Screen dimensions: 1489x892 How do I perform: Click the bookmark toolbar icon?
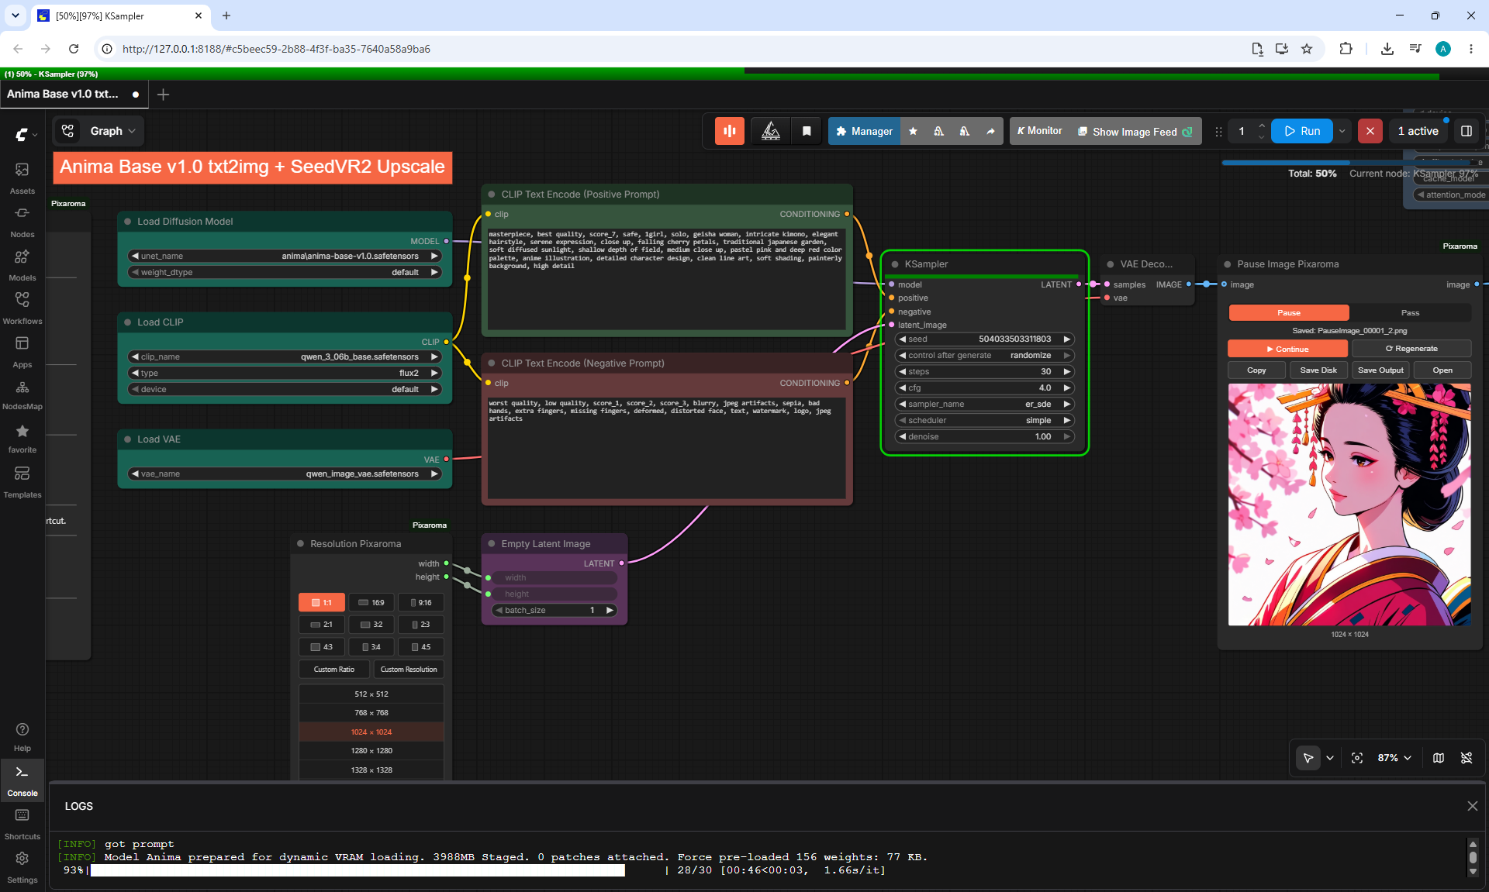coord(807,131)
